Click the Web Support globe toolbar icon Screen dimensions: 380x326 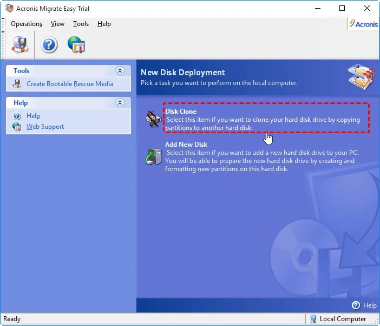pos(76,44)
